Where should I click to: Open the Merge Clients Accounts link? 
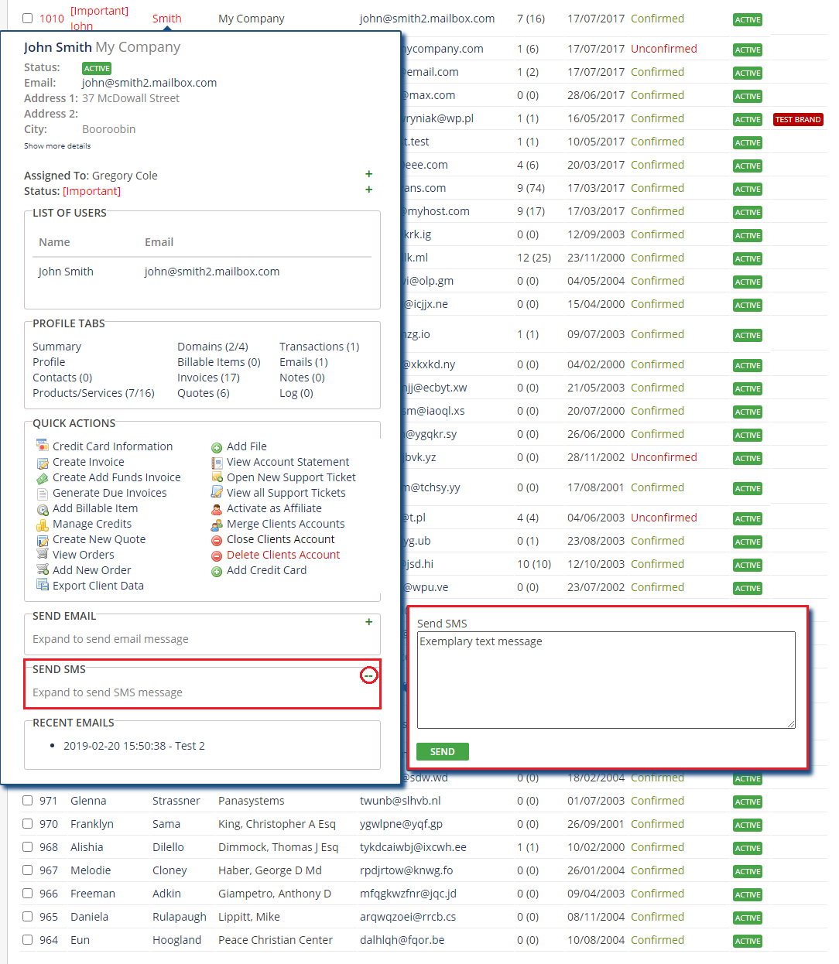(286, 524)
